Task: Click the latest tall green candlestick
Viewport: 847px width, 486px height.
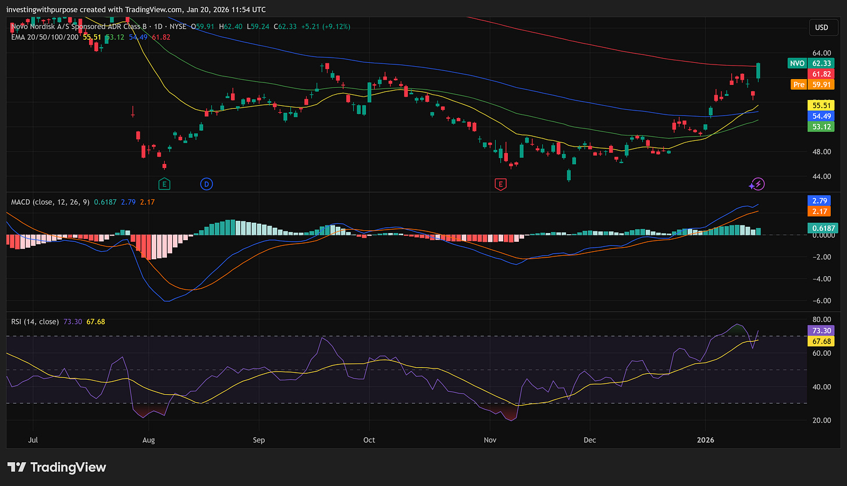Action: point(759,71)
